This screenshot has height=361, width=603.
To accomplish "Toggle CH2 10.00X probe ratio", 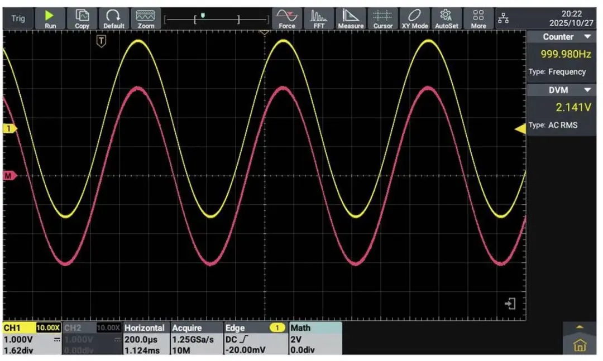I will coord(108,328).
